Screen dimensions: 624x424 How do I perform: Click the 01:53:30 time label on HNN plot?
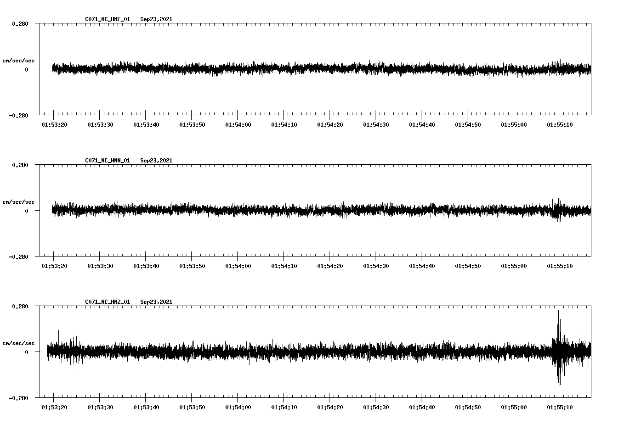click(x=100, y=266)
